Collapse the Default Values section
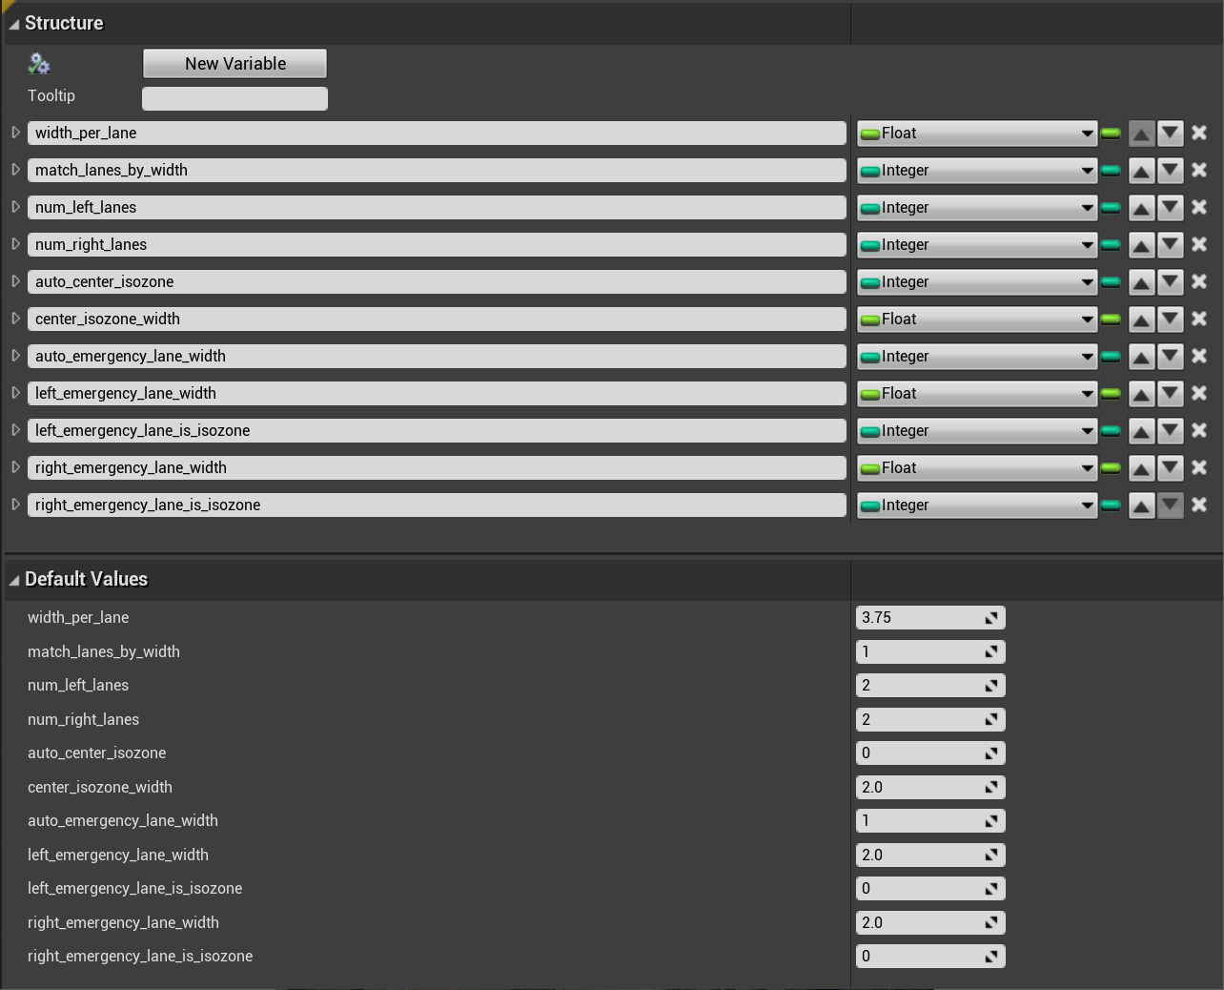1224x990 pixels. tap(14, 580)
